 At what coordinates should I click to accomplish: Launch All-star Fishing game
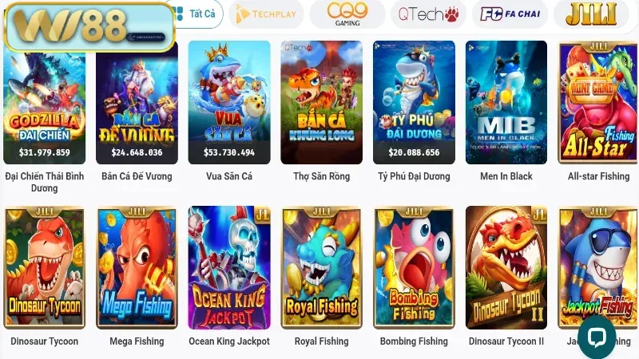598,102
